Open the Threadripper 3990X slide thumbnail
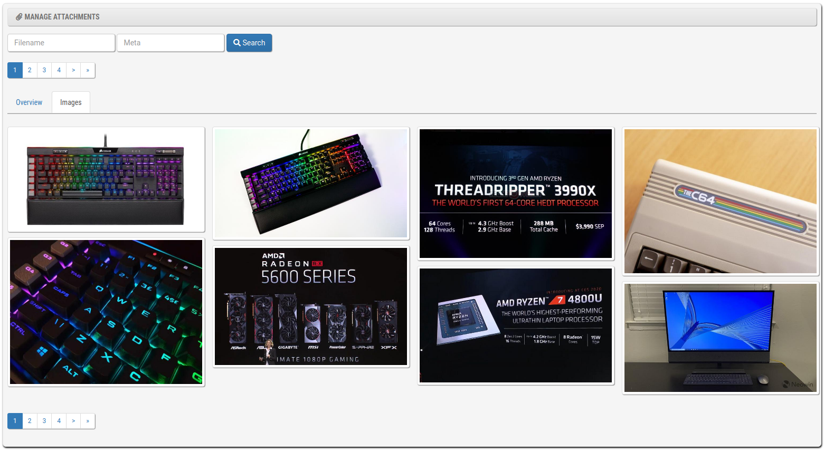 point(516,194)
